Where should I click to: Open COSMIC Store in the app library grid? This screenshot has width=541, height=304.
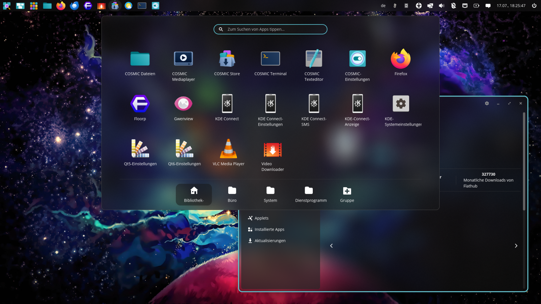pos(227,64)
